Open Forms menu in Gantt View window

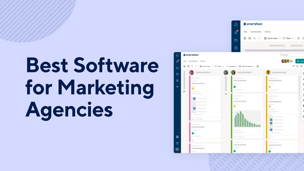click(268, 32)
